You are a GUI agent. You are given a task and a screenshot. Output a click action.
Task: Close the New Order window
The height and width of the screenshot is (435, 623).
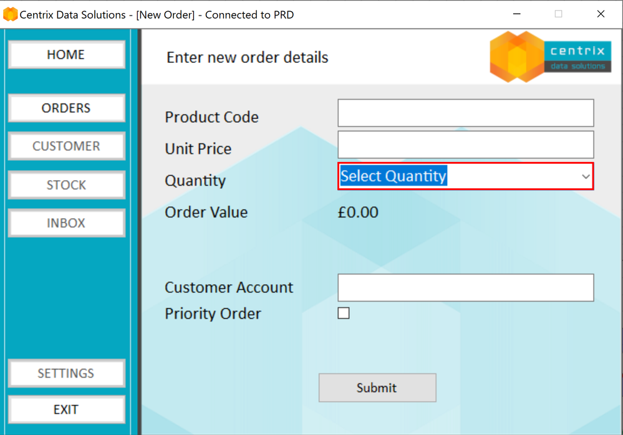(x=601, y=14)
